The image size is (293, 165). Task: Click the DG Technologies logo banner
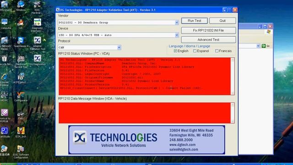[x=146, y=140]
